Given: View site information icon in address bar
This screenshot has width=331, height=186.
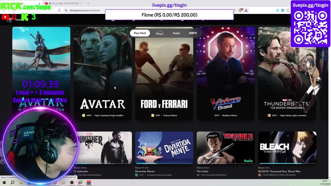Looking at the screenshot, I should point(66,10).
